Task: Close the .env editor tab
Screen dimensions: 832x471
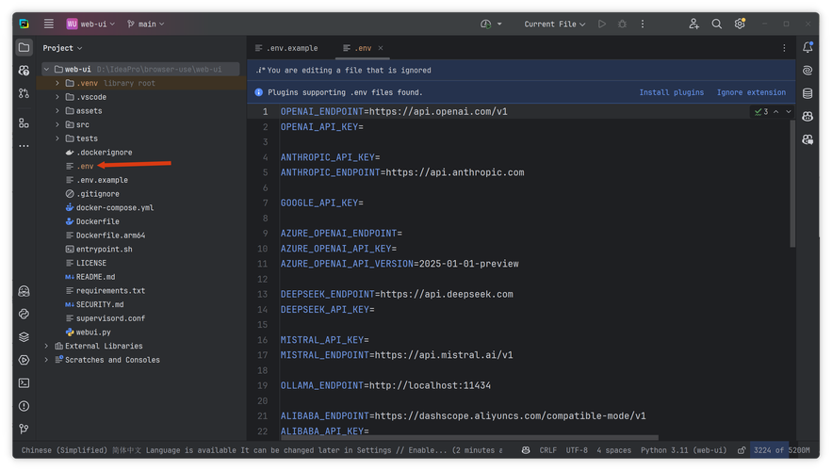Action: point(381,48)
